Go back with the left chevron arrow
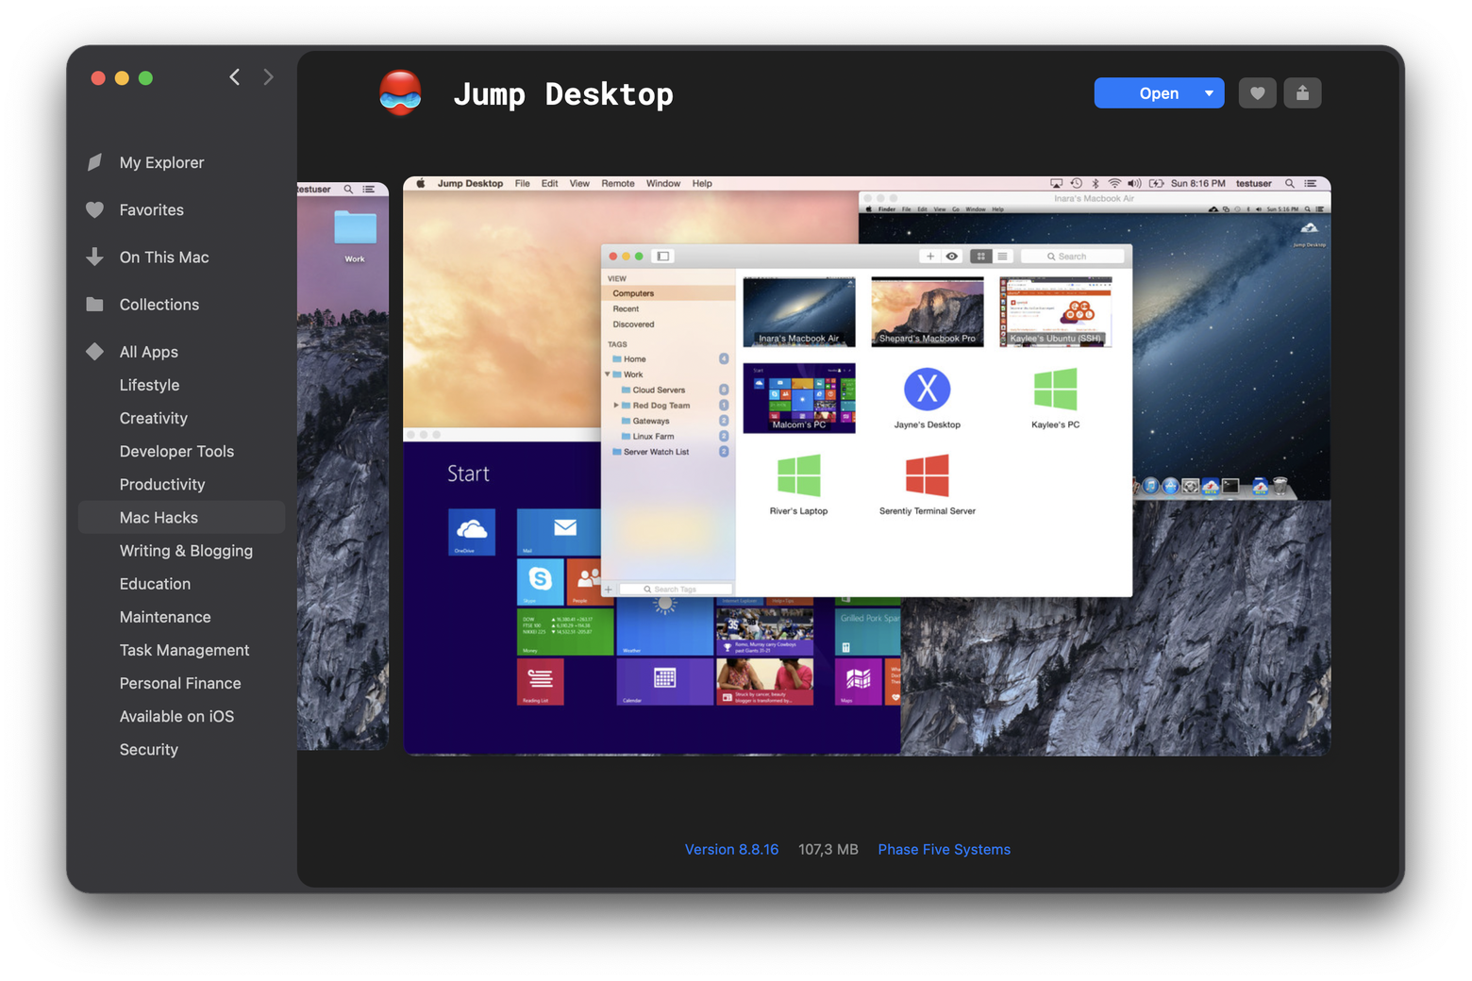Image resolution: width=1472 pixels, height=981 pixels. point(235,77)
